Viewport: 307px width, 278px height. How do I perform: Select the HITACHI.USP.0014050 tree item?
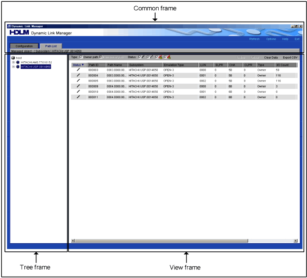tap(36, 67)
